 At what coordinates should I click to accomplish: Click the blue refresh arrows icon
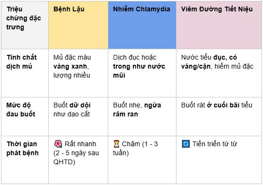pos(186,144)
